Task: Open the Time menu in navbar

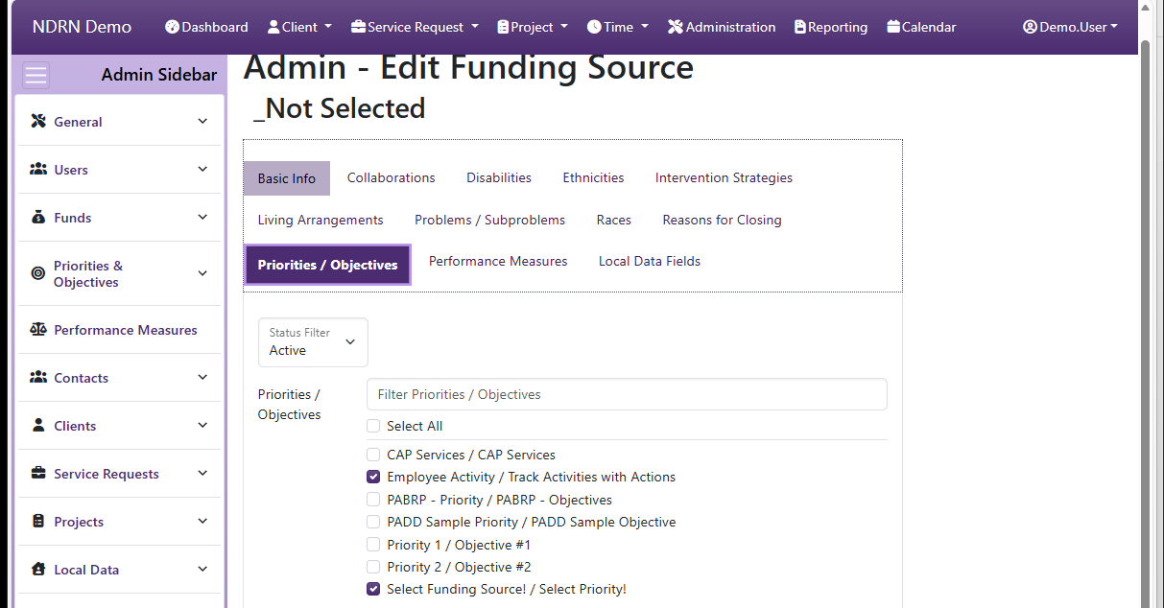Action: click(x=618, y=27)
